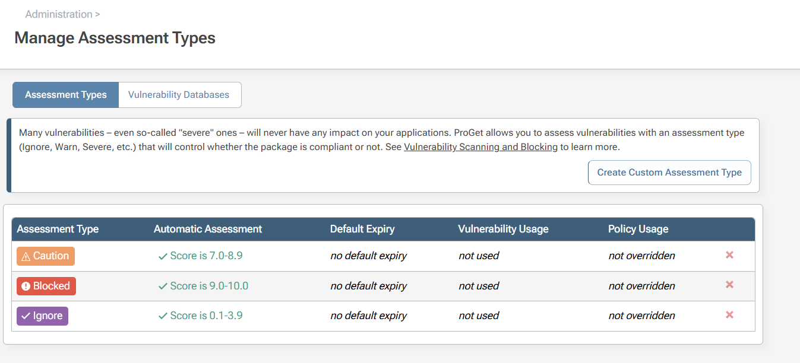Screen dimensions: 800x363
Task: Click the Automatic Assessment column header
Action: (x=208, y=229)
